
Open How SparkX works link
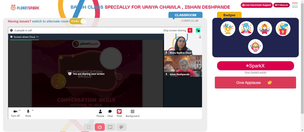(255, 72)
